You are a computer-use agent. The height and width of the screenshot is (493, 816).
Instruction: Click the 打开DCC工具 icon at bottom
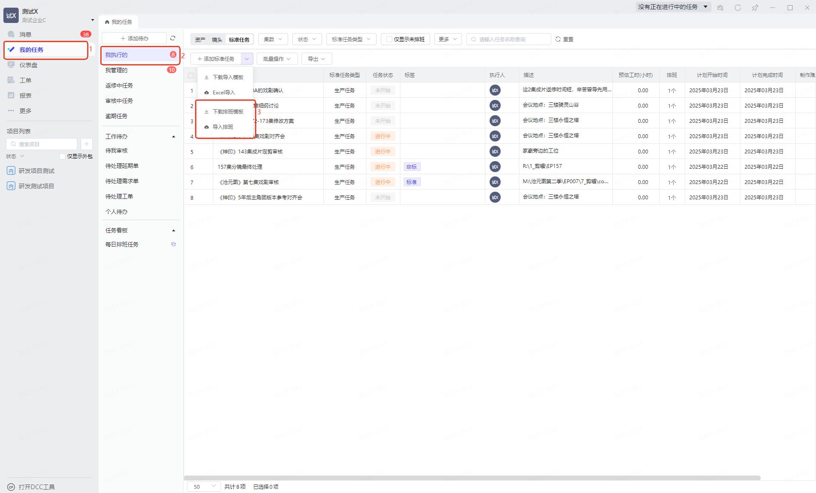point(11,487)
